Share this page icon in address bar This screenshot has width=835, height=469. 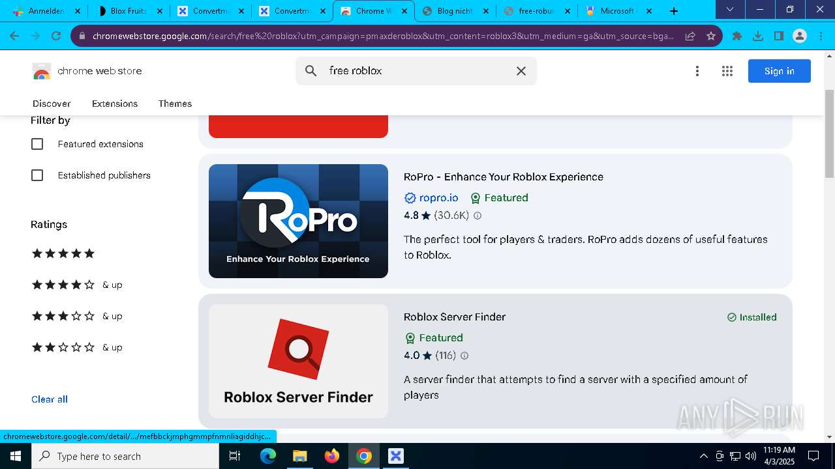pos(690,36)
